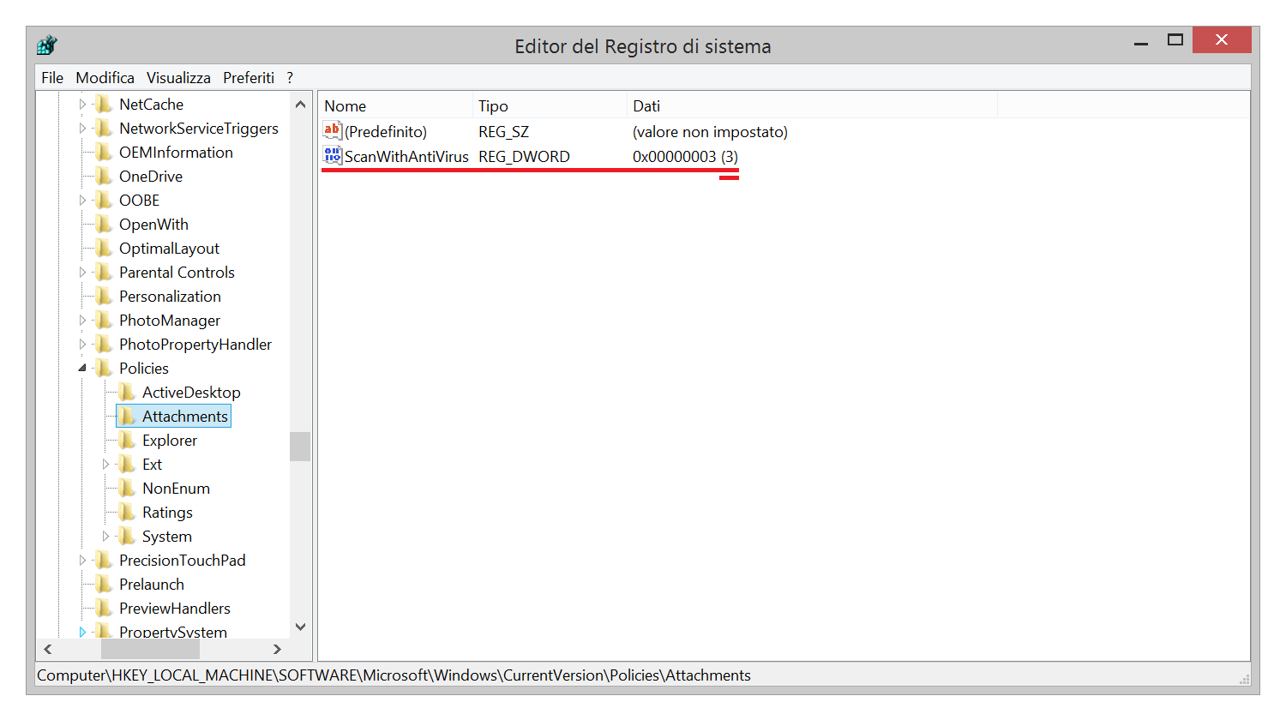Expand the Ext subkey node
The image size is (1286, 720).
[x=105, y=465]
